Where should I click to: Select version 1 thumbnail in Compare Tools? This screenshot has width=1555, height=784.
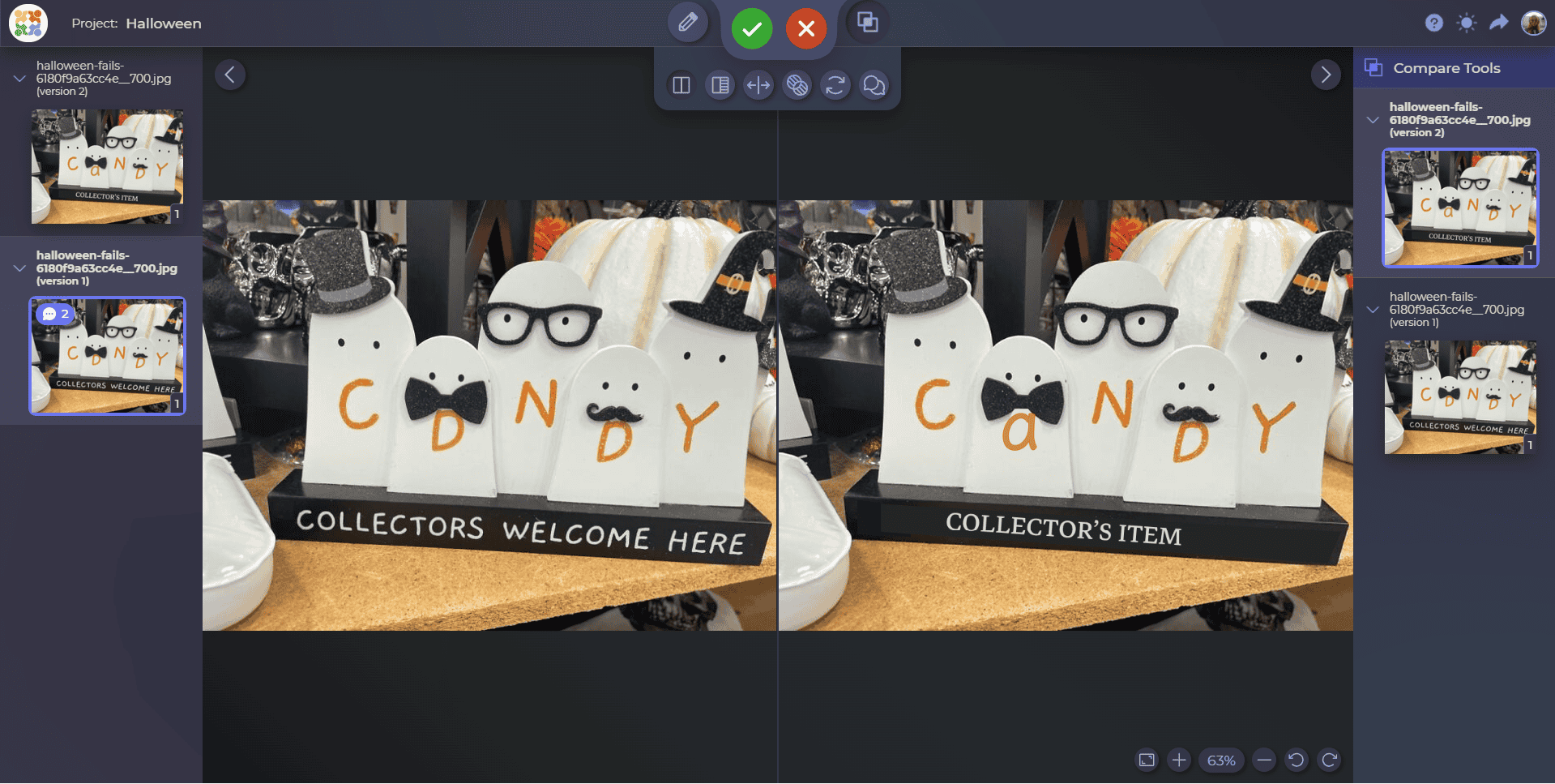[x=1459, y=397]
